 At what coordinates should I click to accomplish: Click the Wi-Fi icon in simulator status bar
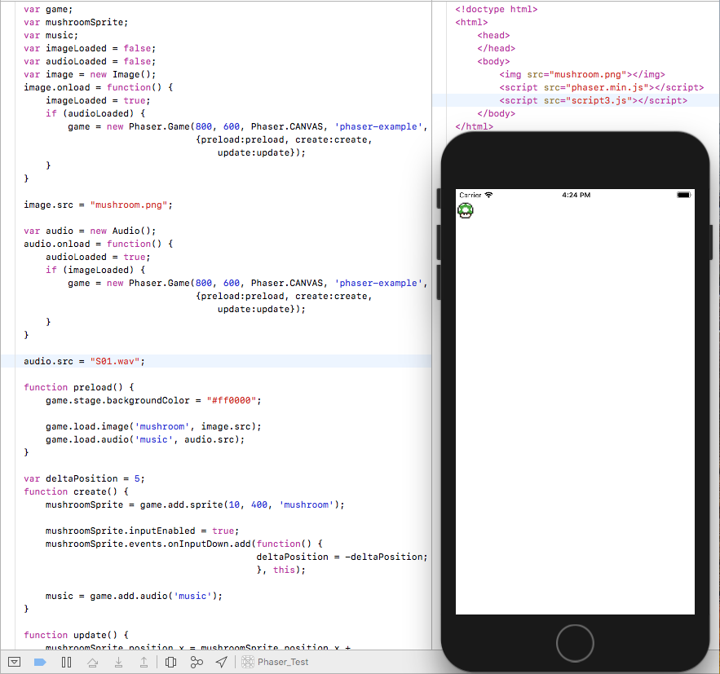(x=488, y=195)
